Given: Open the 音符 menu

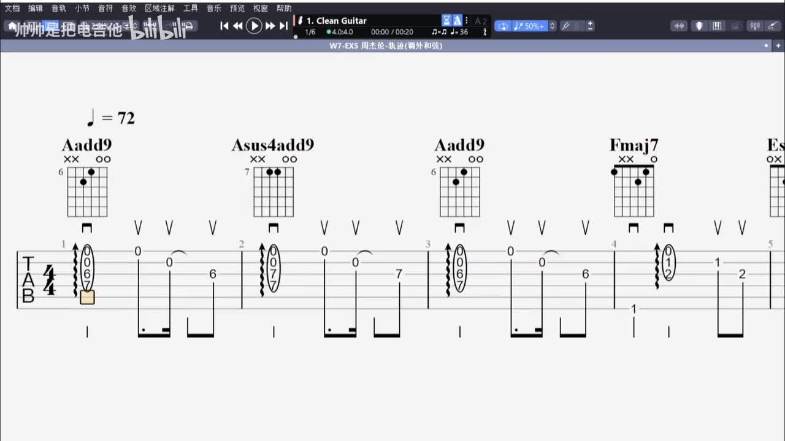Looking at the screenshot, I should coord(105,9).
